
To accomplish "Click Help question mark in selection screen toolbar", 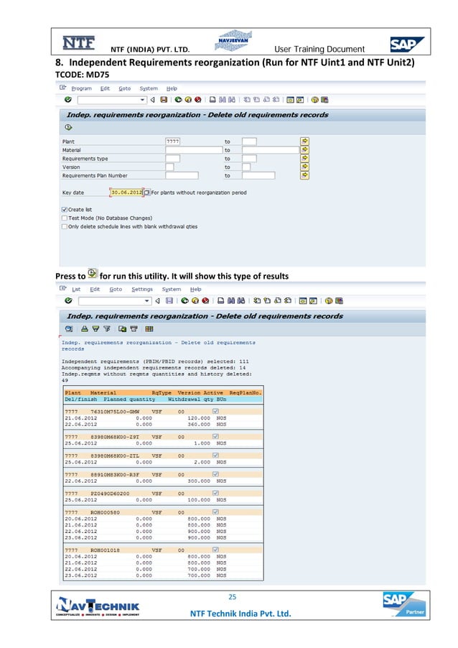I will tap(314, 100).
